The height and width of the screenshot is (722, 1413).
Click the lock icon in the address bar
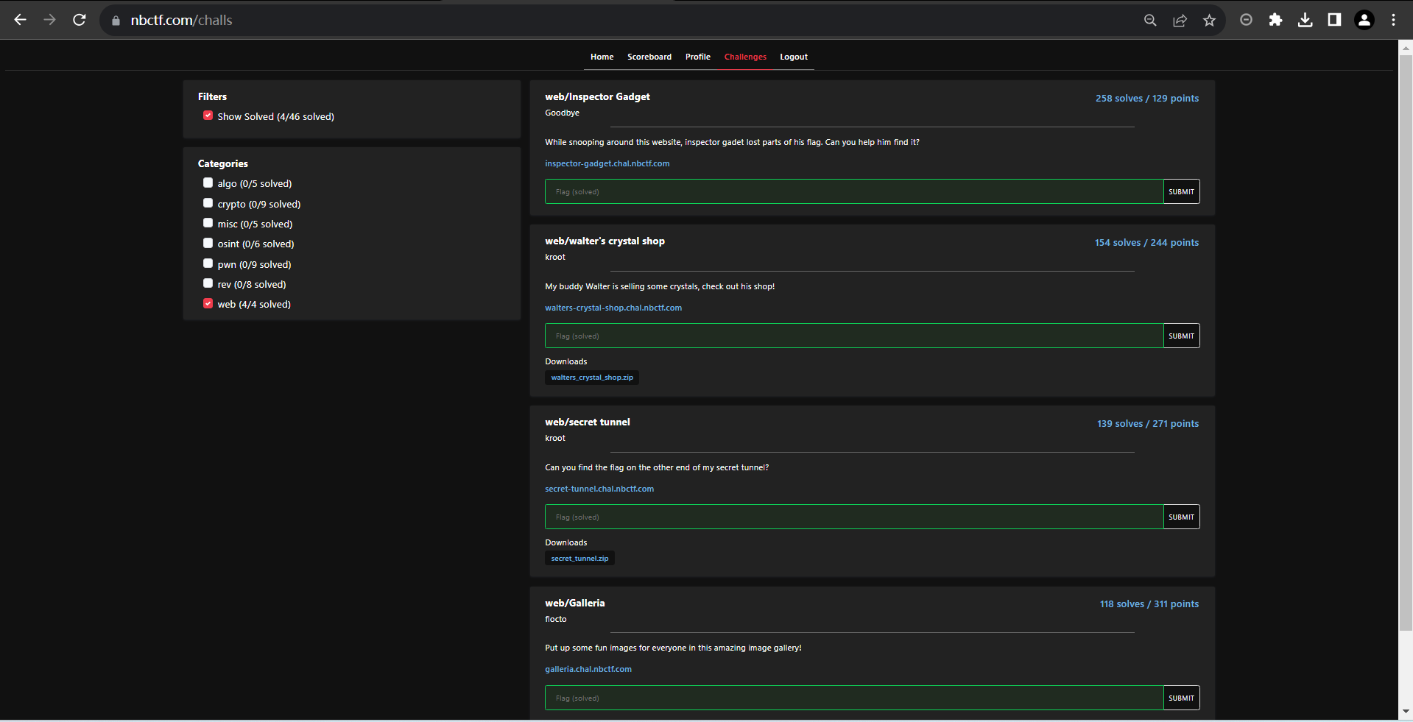point(116,21)
